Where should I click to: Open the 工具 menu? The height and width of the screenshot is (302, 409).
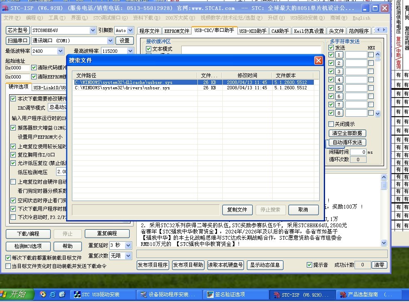[x=57, y=18]
